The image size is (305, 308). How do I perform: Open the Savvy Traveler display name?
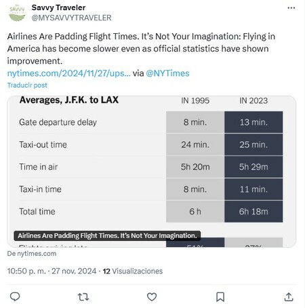[x=58, y=7]
